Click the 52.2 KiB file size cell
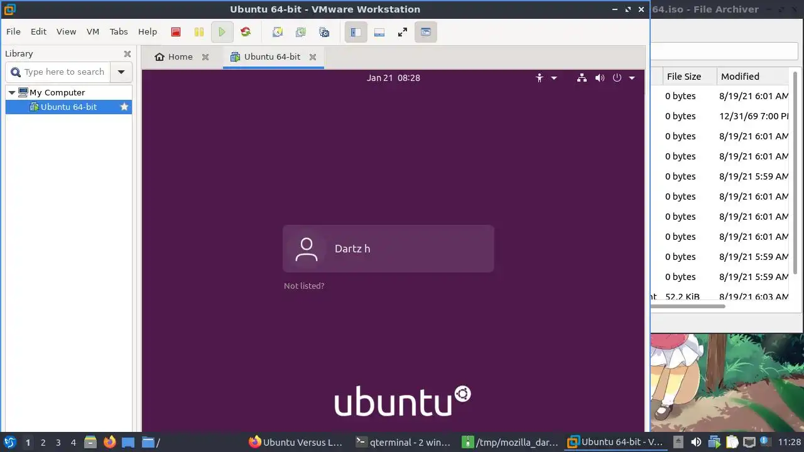Image resolution: width=804 pixels, height=452 pixels. pyautogui.click(x=683, y=296)
